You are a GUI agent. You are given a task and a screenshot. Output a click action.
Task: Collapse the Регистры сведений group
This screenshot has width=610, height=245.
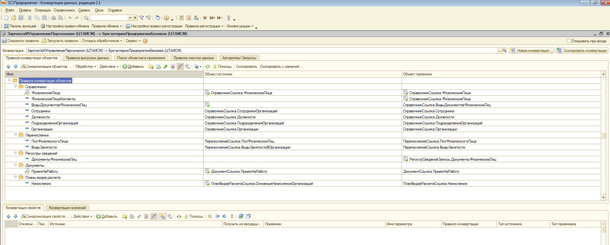15,153
